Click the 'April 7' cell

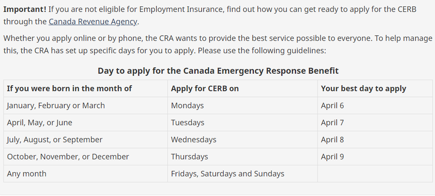(375, 123)
